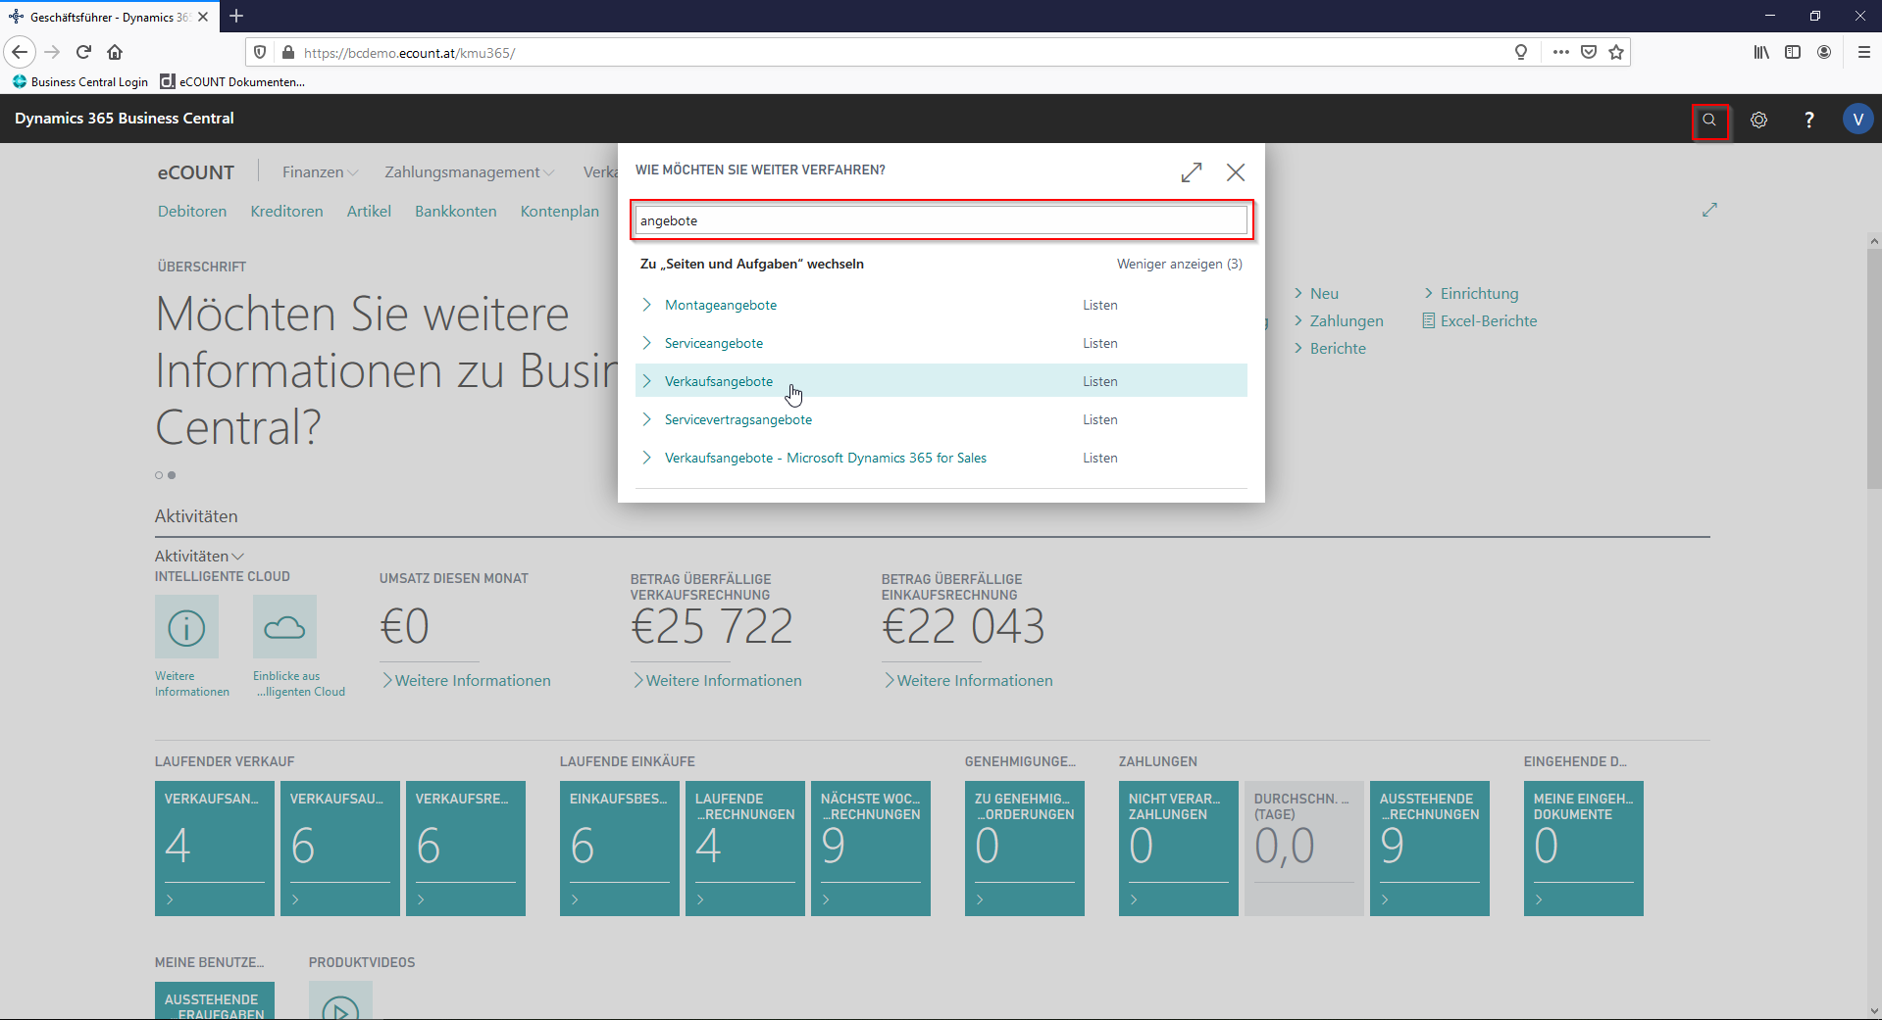The image size is (1882, 1020).
Task: Expand the Zahlungen actions group
Action: coord(1339,320)
